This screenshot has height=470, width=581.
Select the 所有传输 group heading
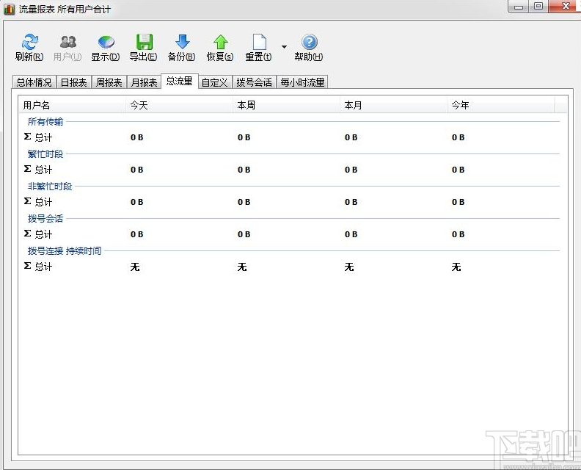point(45,122)
